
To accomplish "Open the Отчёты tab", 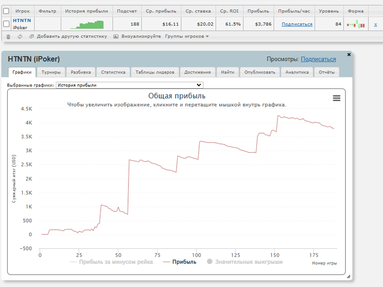I will (327, 72).
